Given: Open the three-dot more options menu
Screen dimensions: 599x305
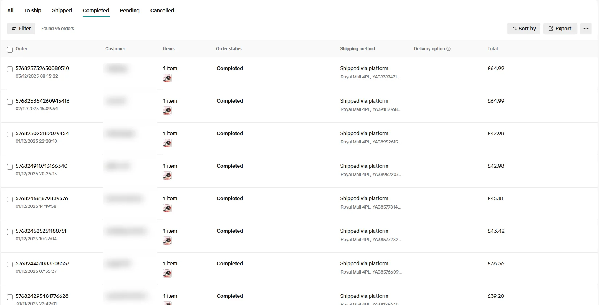Looking at the screenshot, I should [586, 29].
